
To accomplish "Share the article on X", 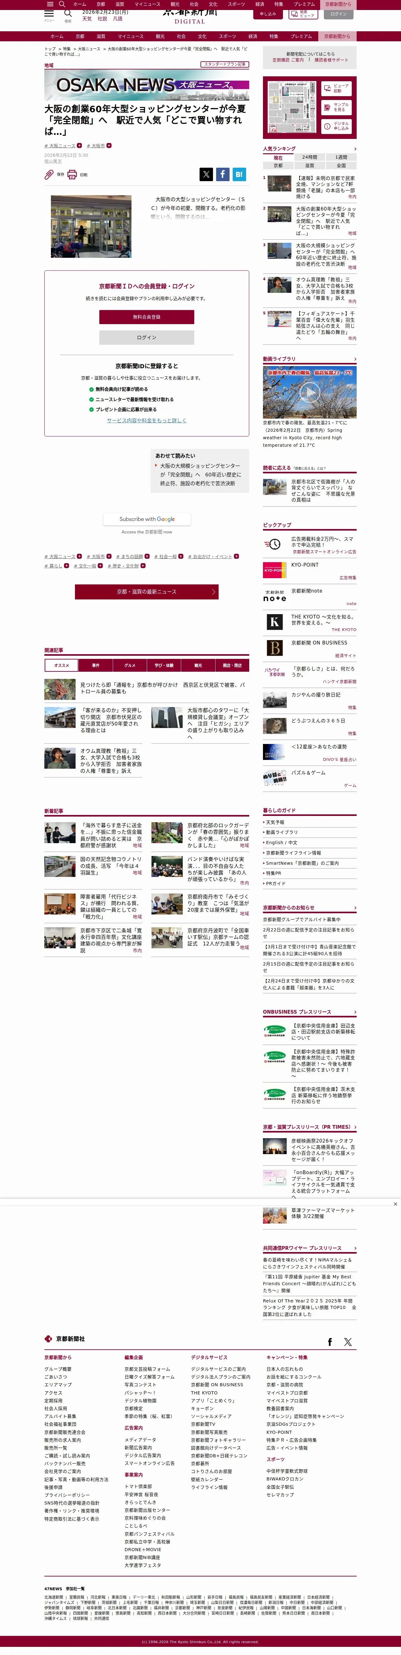I will pos(206,174).
